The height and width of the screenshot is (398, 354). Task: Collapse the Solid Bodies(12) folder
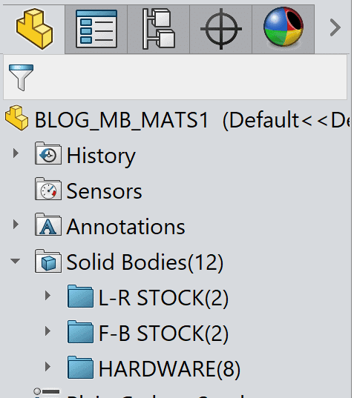point(16,261)
